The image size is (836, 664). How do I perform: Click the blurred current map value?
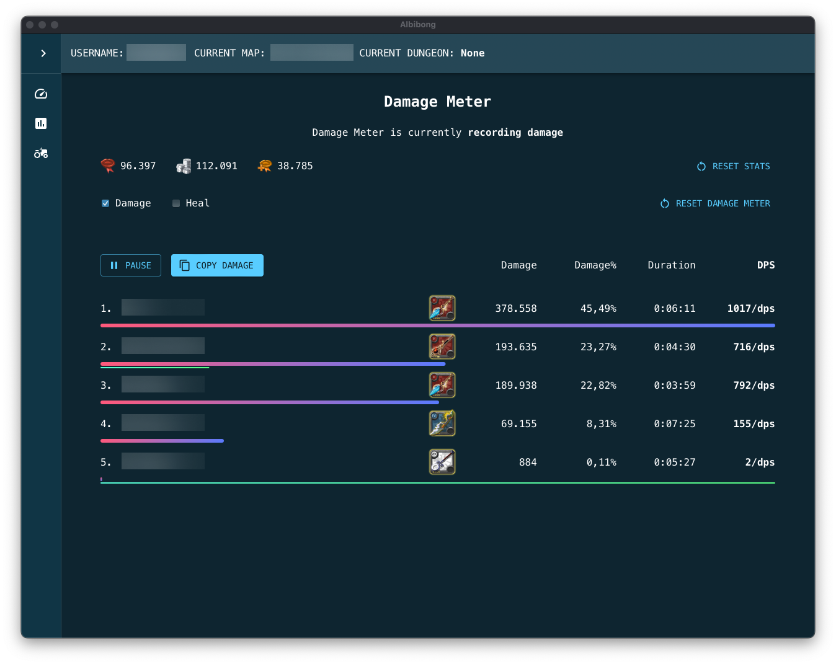312,53
